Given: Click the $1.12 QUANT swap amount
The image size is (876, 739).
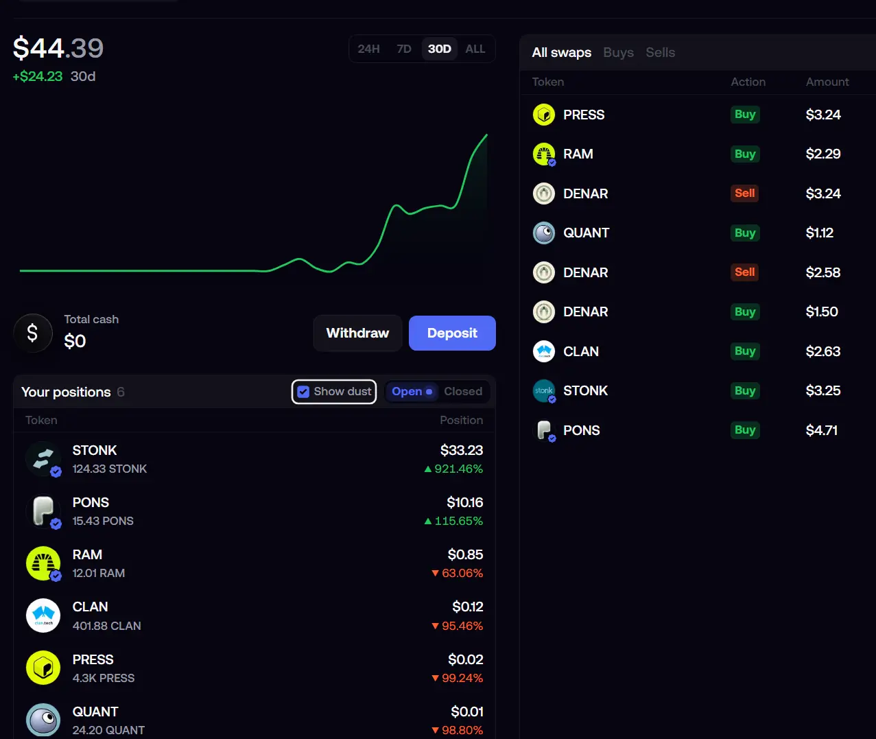Looking at the screenshot, I should (x=820, y=233).
